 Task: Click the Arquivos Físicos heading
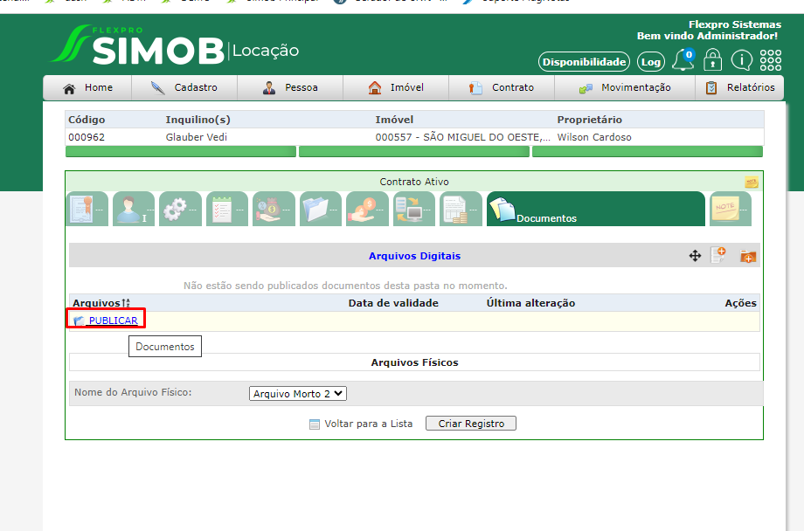click(x=415, y=362)
